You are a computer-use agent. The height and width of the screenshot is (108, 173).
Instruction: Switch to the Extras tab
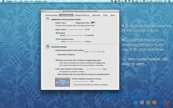105,15
